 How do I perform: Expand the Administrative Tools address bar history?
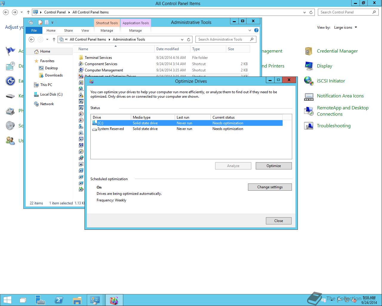tap(182, 39)
